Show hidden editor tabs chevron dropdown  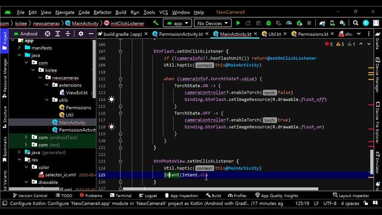click(359, 33)
